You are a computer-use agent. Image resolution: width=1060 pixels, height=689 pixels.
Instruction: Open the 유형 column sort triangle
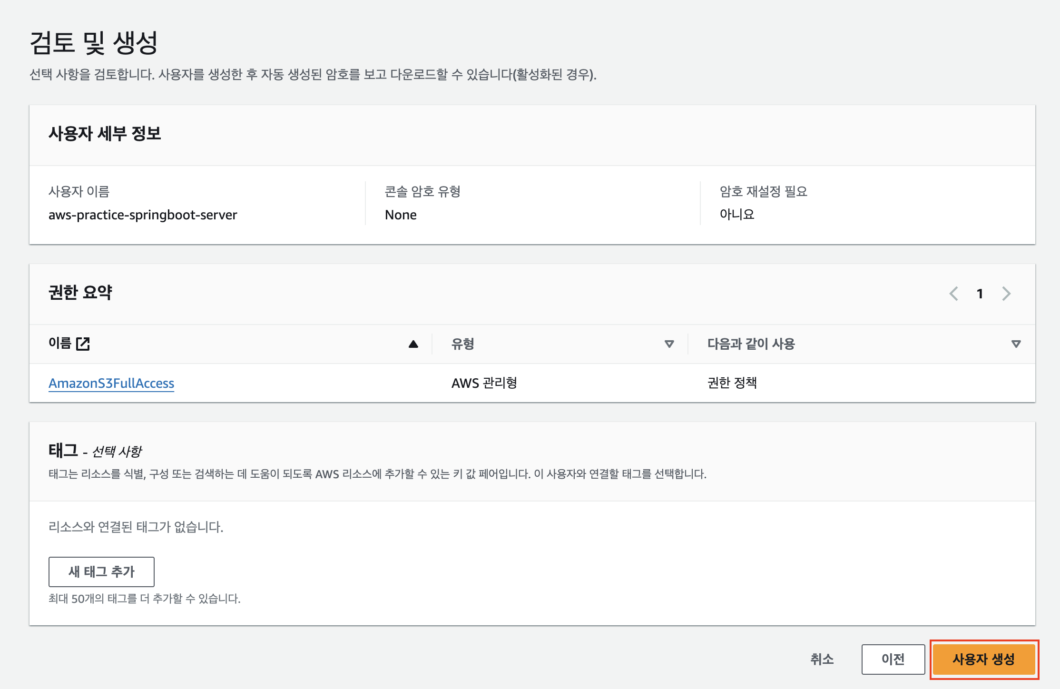pos(669,344)
